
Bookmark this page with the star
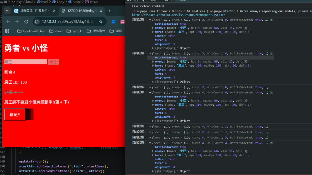click(x=101, y=22)
